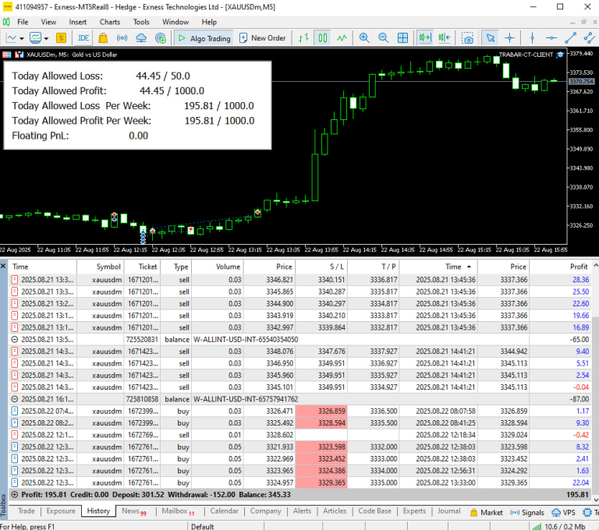Sort history by Volume column
The image size is (599, 530).
pyautogui.click(x=218, y=267)
